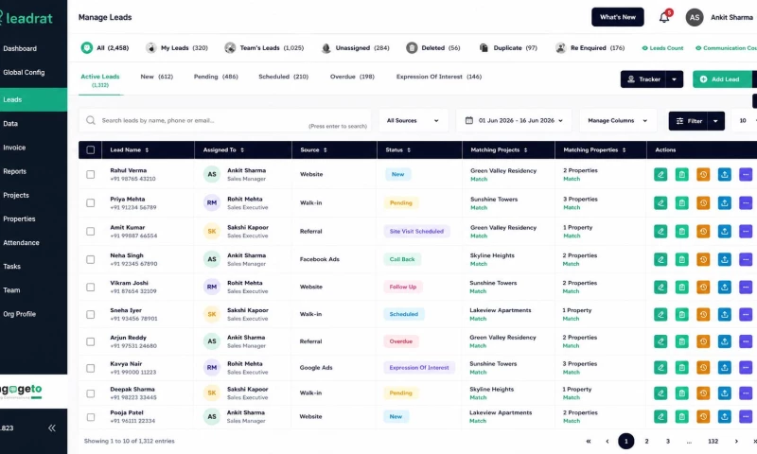
Task: Switch to the Overdue tab
Action: tap(352, 77)
